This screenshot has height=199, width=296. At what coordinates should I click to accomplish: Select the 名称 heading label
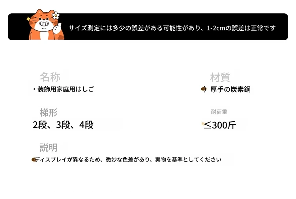[x=50, y=77]
